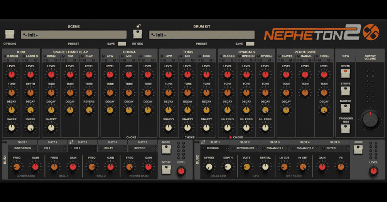Open the Scene preset display
This screenshot has width=387, height=202.
tap(74, 35)
